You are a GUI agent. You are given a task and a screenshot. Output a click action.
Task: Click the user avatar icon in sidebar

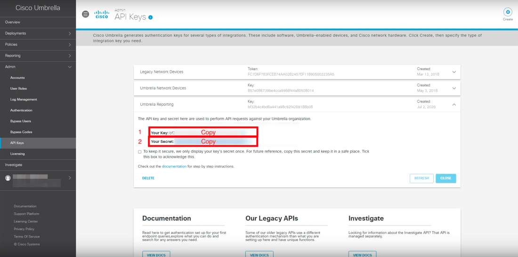8,178
